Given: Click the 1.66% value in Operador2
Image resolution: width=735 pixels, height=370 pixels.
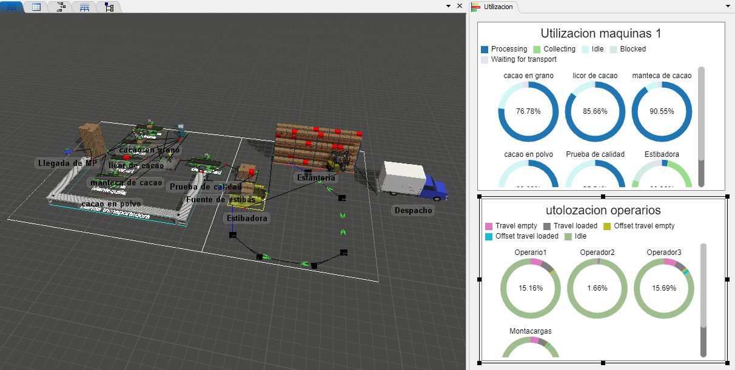Looking at the screenshot, I should point(597,289).
